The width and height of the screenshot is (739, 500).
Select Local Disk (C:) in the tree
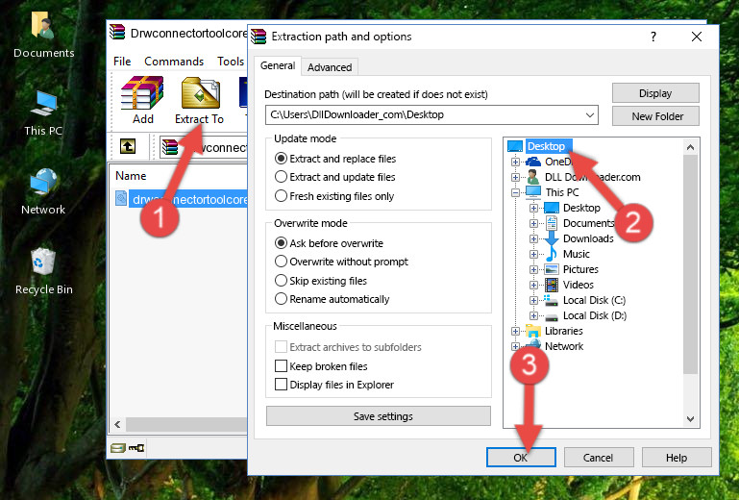[594, 300]
